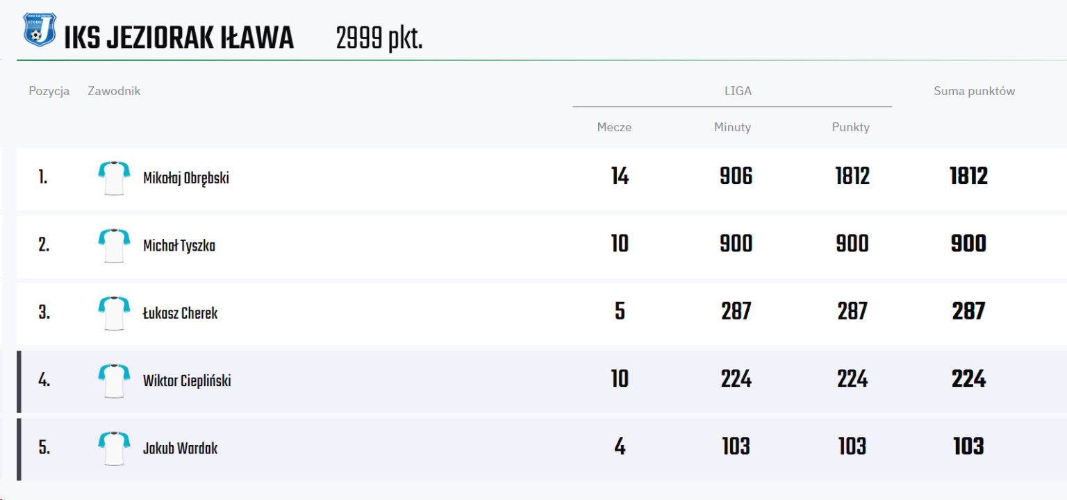Image resolution: width=1067 pixels, height=500 pixels.
Task: Click the Mecze column header
Action: (614, 127)
